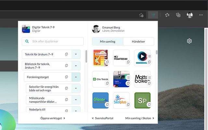Collapse Bibliotek för teknik, årskurs 7–9
208x130 pixels.
pyautogui.click(x=76, y=66)
